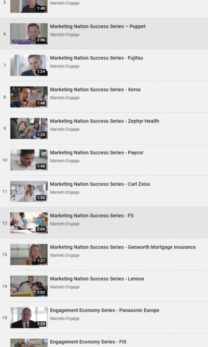This screenshot has height=347, width=208.
Task: Play Engagement Economy Series - Panasonic Europe
Action: (105, 310)
